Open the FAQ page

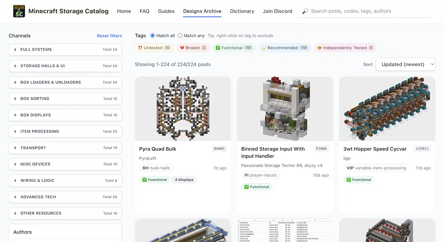coord(144,11)
